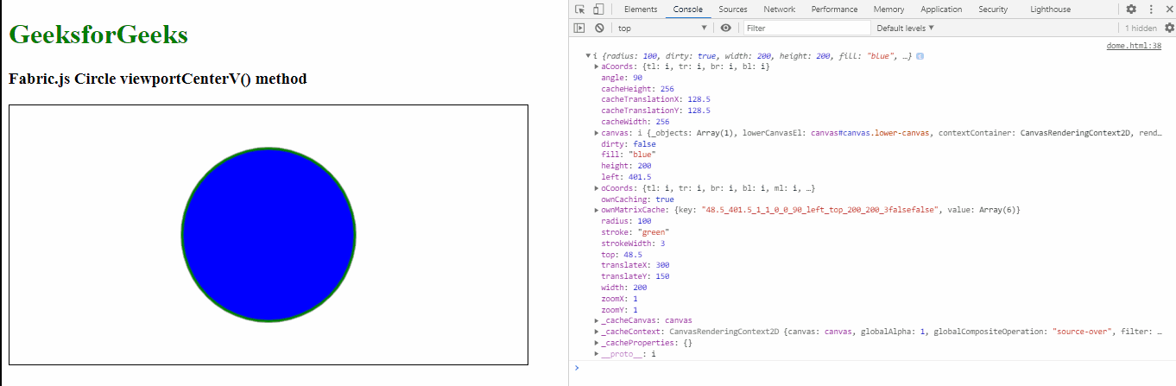Image resolution: width=1176 pixels, height=386 pixels.
Task: Click the console Filter input
Action: tap(806, 28)
